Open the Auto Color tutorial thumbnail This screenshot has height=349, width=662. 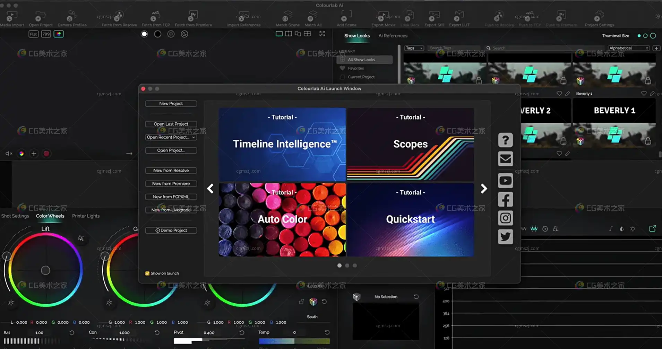click(282, 220)
